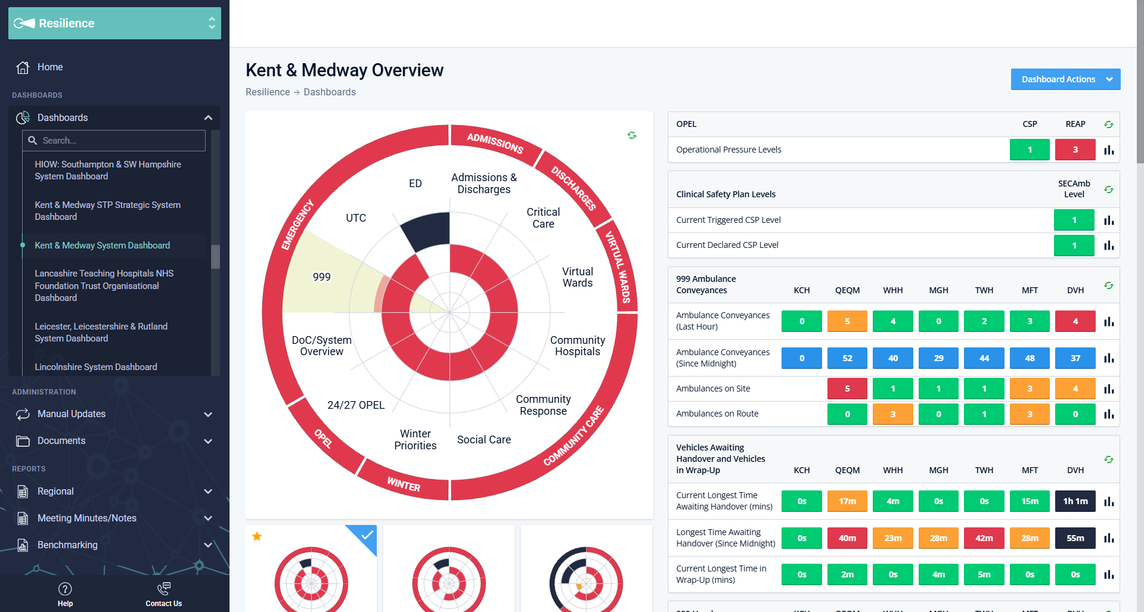Select Lincolnshire System Dashboard
Viewport: 1144px width, 612px height.
(x=96, y=367)
